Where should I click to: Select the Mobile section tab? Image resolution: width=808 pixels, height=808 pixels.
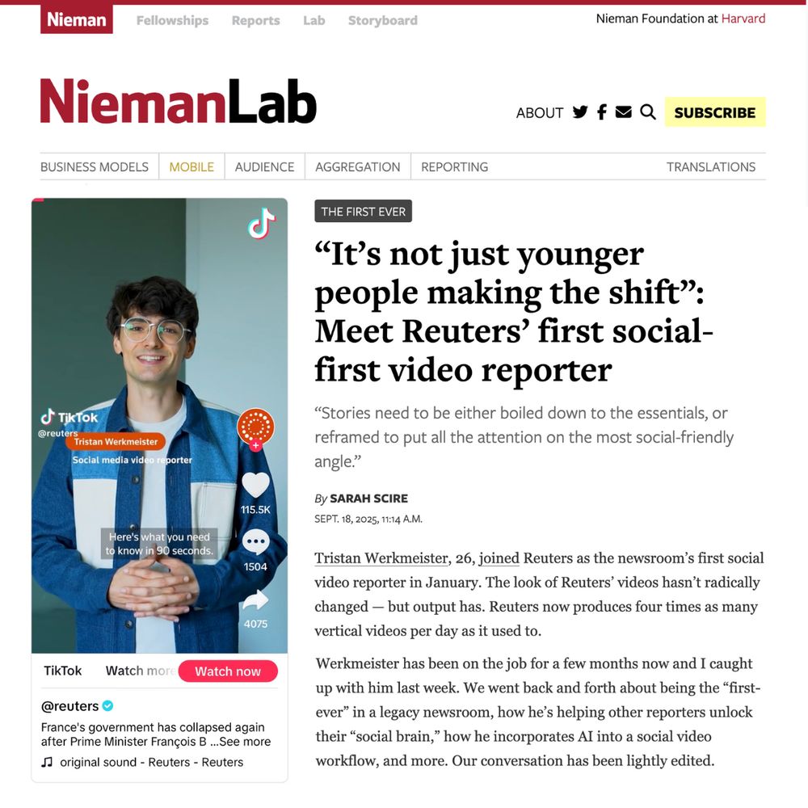pos(191,167)
